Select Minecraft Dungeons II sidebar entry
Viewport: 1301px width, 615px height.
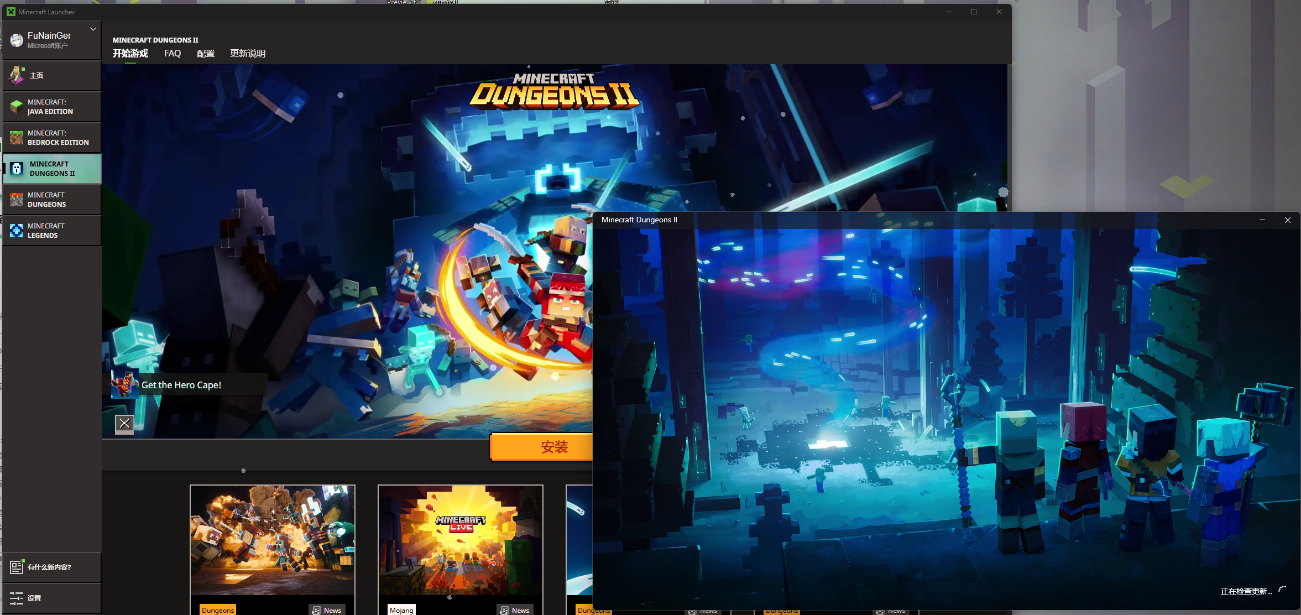pyautogui.click(x=52, y=169)
